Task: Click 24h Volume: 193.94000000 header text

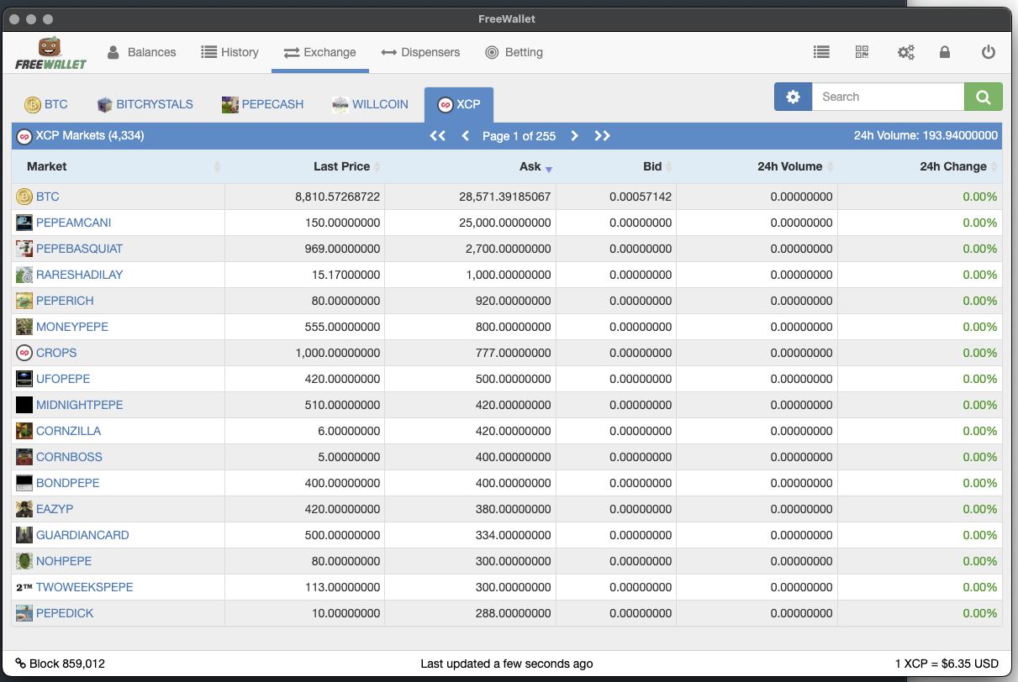Action: pos(926,135)
